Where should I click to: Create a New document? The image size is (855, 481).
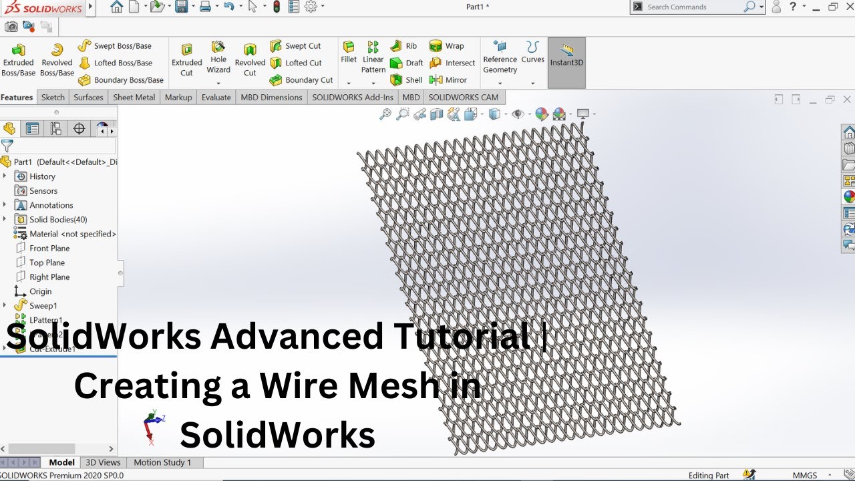(x=134, y=7)
